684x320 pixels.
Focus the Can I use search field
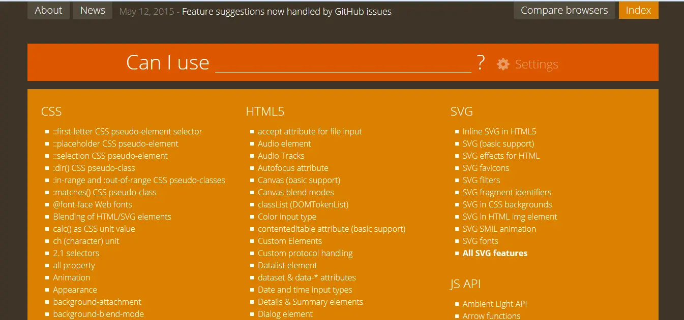pyautogui.click(x=343, y=62)
